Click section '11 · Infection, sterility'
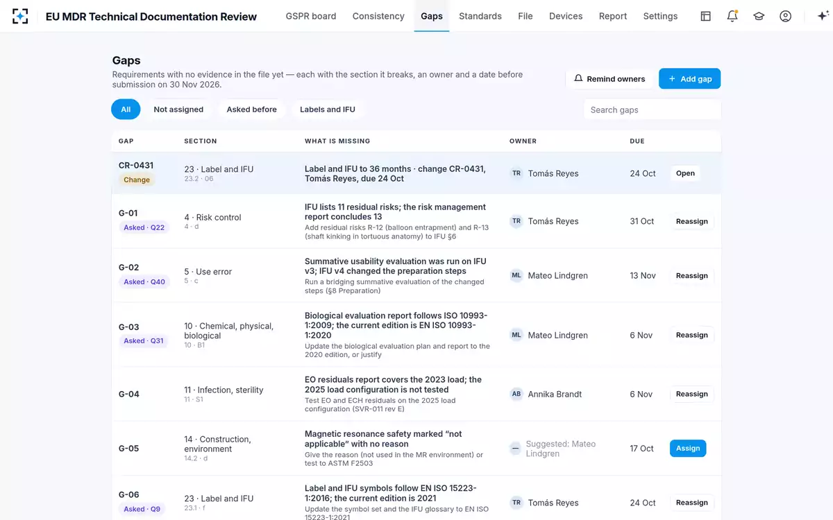This screenshot has width=833, height=520. (x=224, y=390)
